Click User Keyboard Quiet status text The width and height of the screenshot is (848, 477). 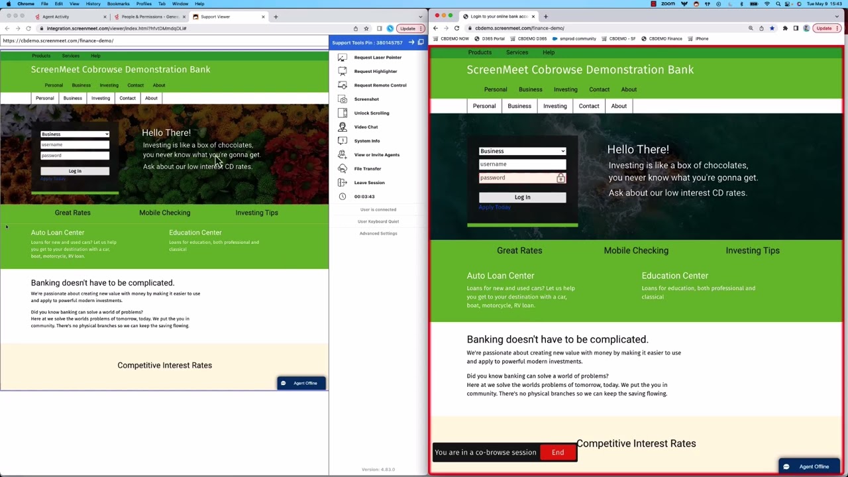coord(378,221)
